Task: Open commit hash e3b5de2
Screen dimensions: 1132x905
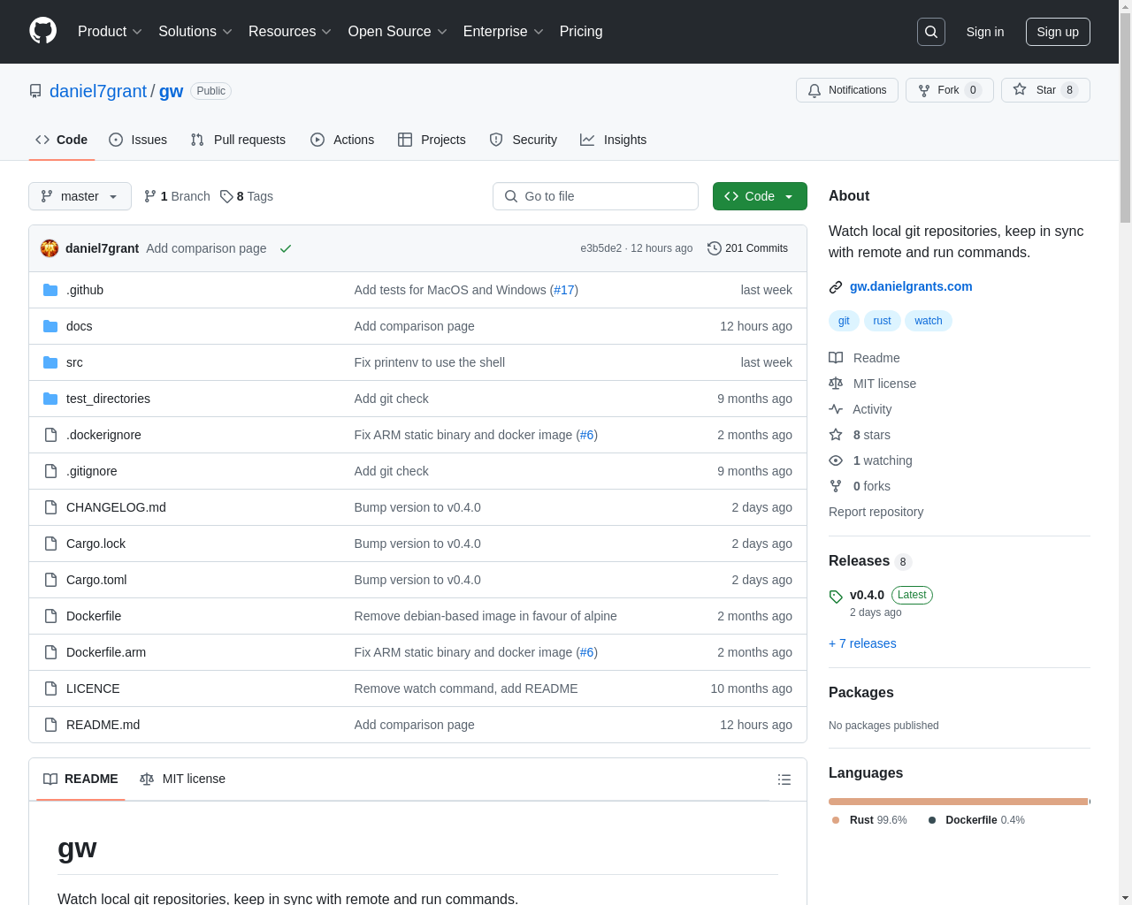Action: [x=600, y=248]
